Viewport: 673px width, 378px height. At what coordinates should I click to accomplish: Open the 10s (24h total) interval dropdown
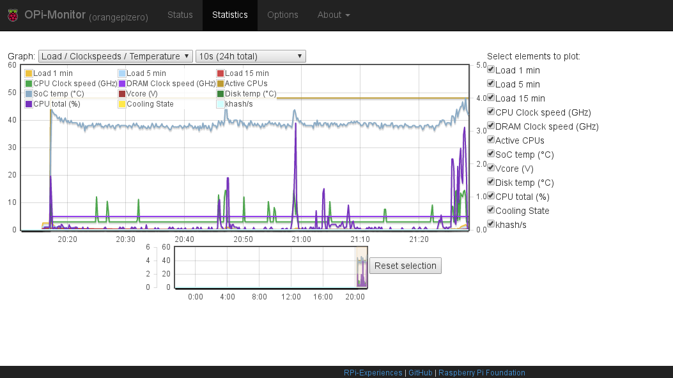250,56
